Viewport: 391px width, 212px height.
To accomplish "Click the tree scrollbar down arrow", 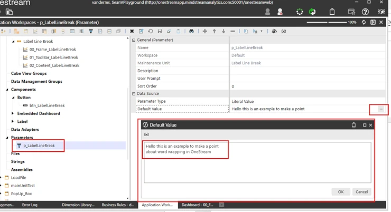I will click(x=128, y=198).
